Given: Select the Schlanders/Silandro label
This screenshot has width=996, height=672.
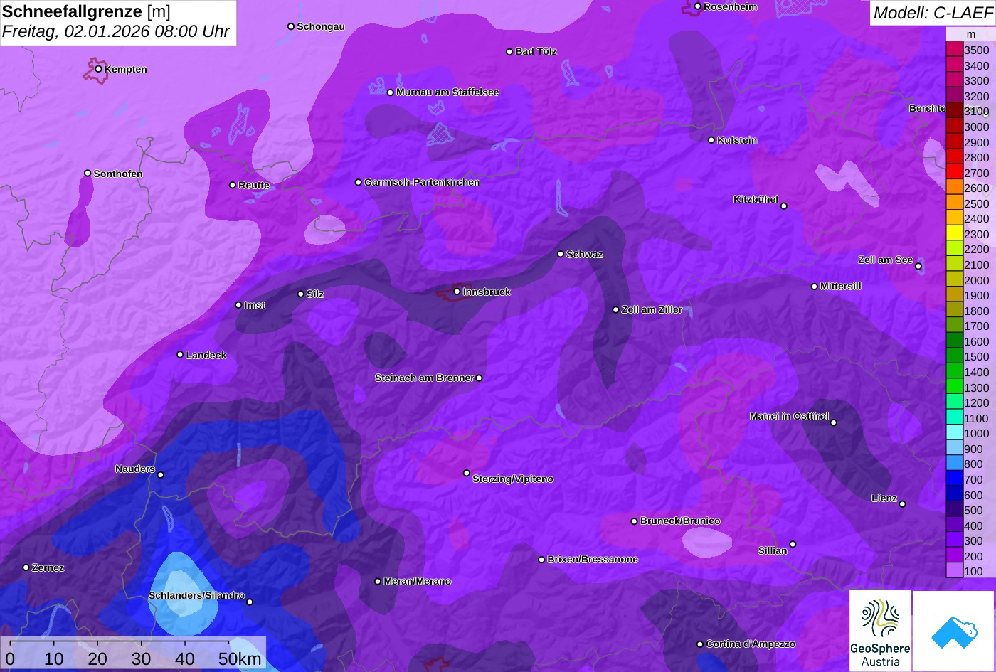Looking at the screenshot, I should tap(196, 595).
